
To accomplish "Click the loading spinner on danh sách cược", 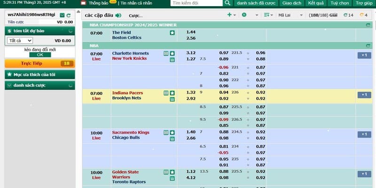I will pyautogui.click(x=70, y=86).
